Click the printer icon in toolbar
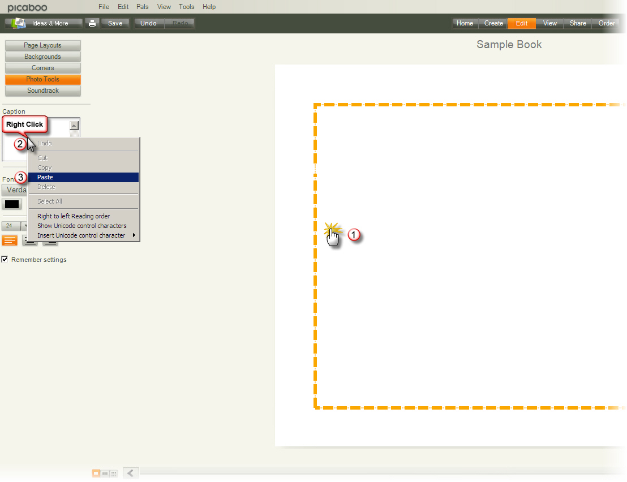 coord(92,23)
